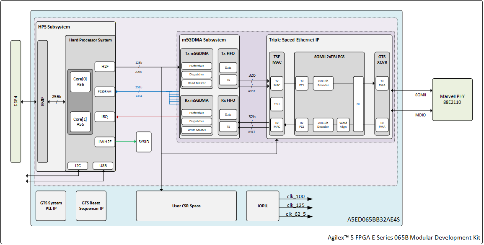
Task: Select Dispatcher inside Rx mSGDMA
Action: tap(197, 121)
